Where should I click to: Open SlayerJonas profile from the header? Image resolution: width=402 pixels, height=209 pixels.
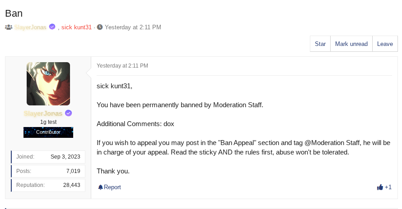[30, 27]
